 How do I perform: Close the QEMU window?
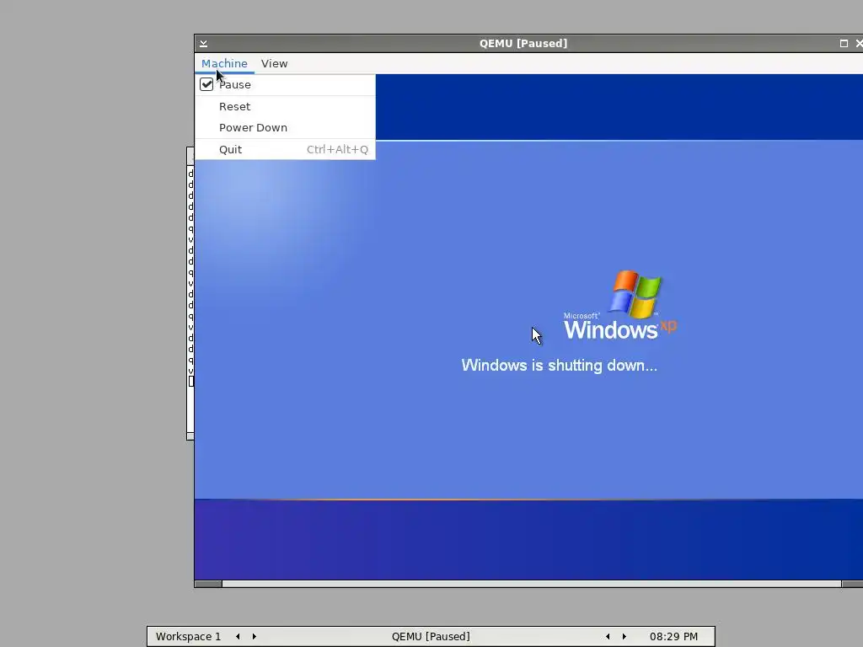click(859, 44)
